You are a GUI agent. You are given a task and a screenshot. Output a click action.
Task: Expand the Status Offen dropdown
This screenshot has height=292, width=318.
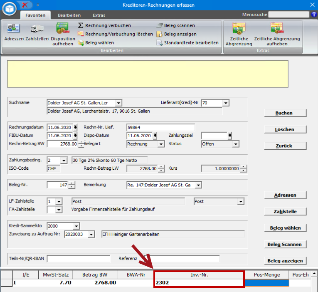[x=236, y=144]
